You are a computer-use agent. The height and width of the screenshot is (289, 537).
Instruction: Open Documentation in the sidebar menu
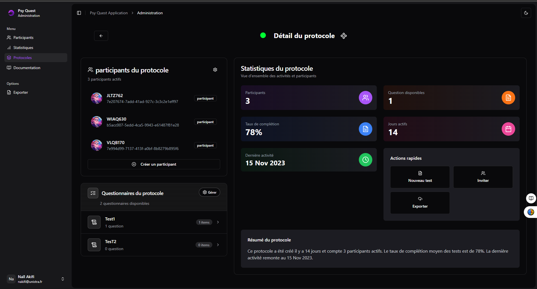27,68
